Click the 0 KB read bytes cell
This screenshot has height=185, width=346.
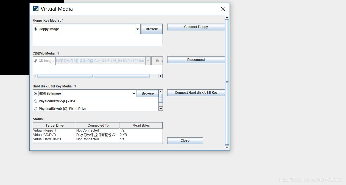click(141, 135)
